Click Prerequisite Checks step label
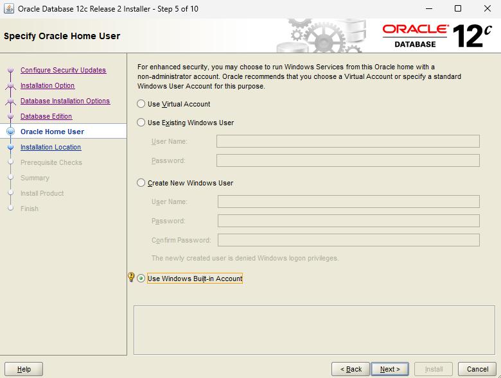 (51, 162)
